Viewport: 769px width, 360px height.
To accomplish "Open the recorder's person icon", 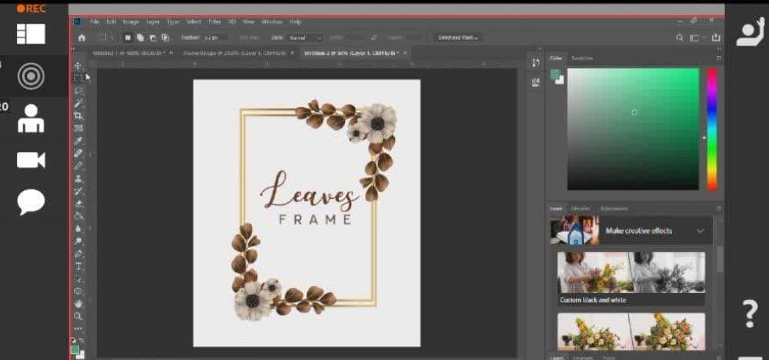I will coord(31,118).
